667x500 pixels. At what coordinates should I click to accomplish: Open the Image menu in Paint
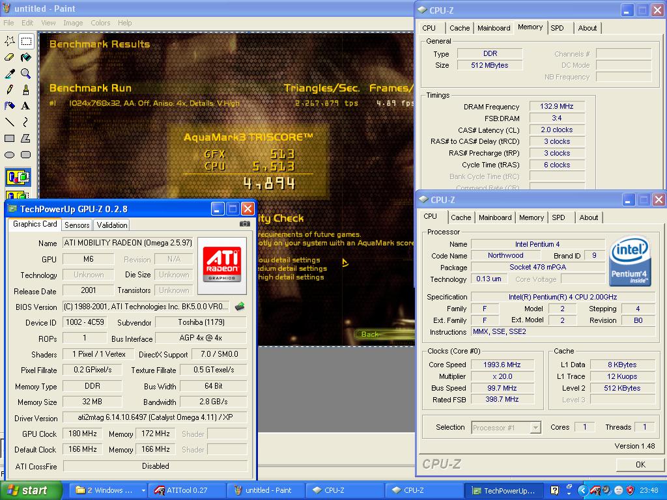[x=73, y=23]
